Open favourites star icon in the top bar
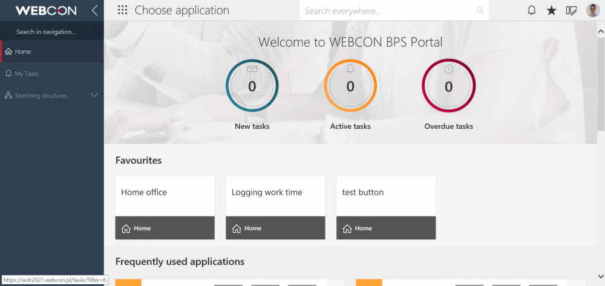605x286 pixels. 551,10
